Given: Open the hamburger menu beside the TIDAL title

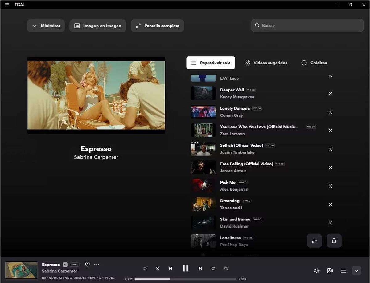Looking at the screenshot, I should pos(7,5).
